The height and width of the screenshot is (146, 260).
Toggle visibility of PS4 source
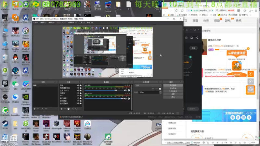(x=78, y=96)
